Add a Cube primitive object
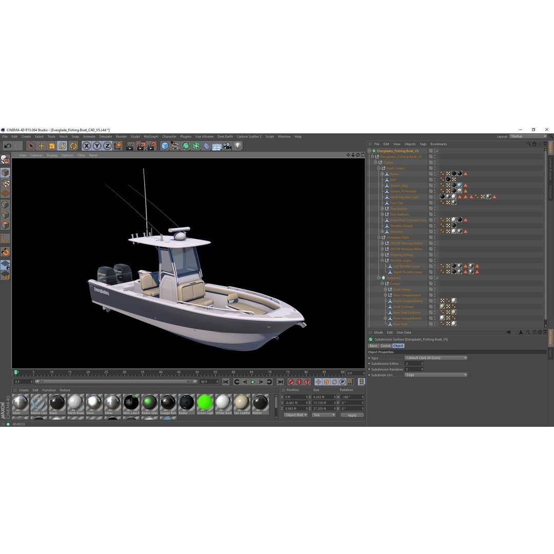Viewport: 554px width, 554px height. (165, 146)
